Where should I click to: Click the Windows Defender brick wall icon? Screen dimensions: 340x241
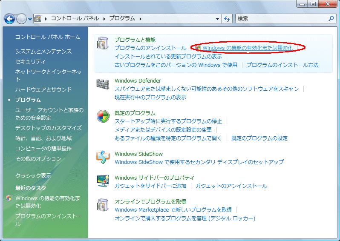coord(103,85)
